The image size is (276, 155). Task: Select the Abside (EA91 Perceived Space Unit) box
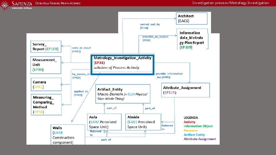click(x=143, y=122)
